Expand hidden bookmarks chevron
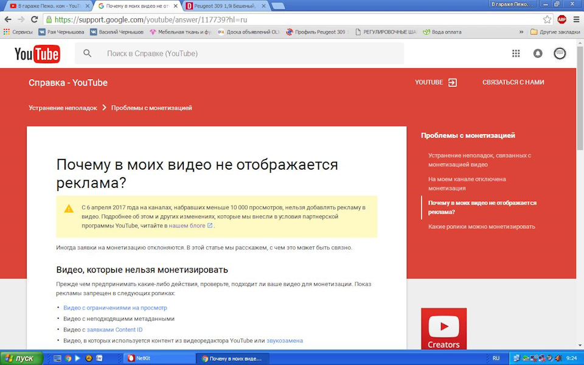 (521, 32)
